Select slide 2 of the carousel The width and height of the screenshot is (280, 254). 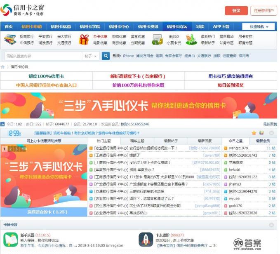(11, 149)
